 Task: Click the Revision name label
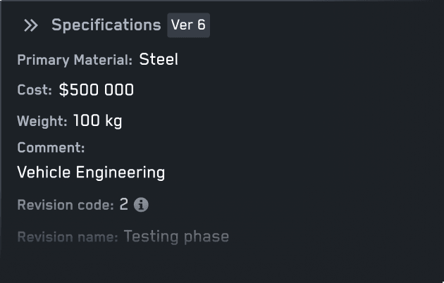(x=68, y=237)
